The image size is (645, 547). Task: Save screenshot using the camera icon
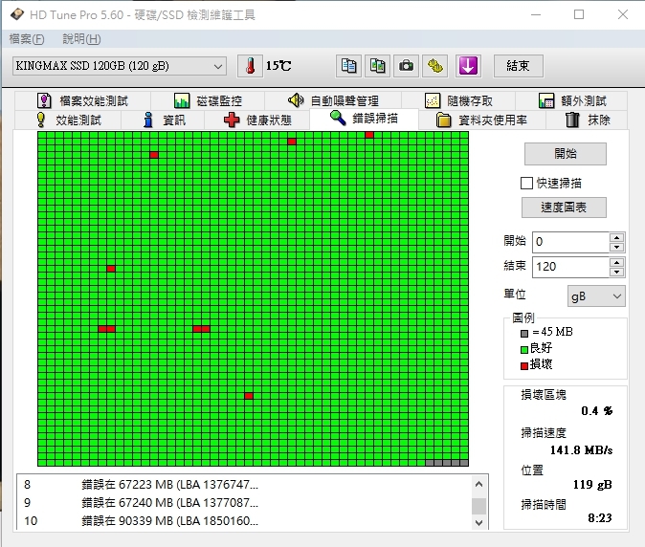(x=406, y=66)
